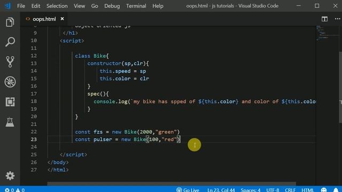Close the oops.html tab

62,19
